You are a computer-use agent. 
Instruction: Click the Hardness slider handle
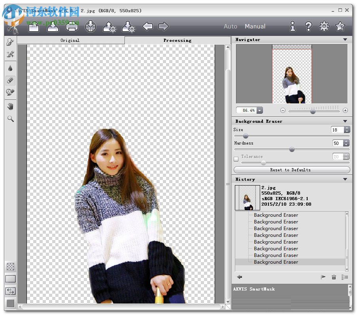coord(292,150)
